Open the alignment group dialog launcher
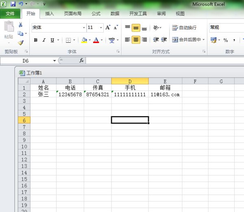The width and height of the screenshot is (244, 212). click(204, 51)
